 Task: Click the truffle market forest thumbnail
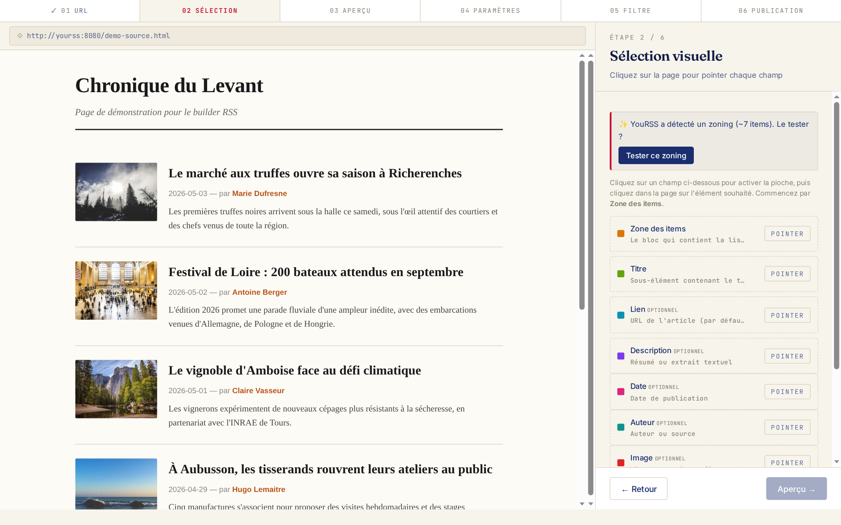116,192
